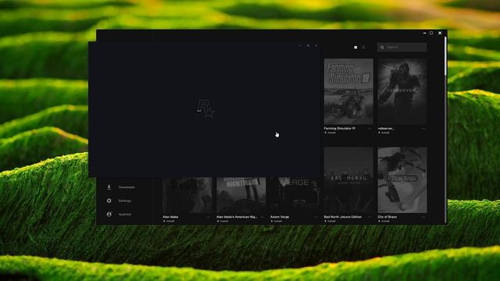Maximize the Epic Games Launcher window
Image resolution: width=500 pixels, height=281 pixels.
coord(431,33)
